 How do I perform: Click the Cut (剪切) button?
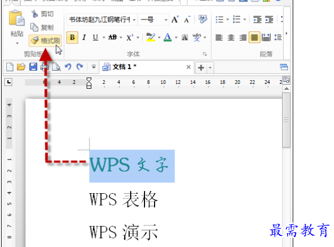[42, 14]
